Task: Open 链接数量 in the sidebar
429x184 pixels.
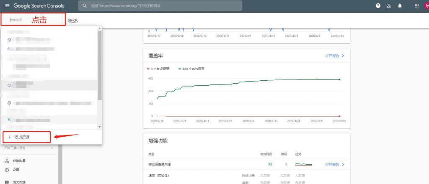Action: [19, 161]
